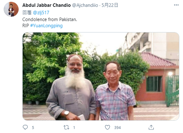This screenshot has height=133, width=183.
Task: Click the bearded man in the photo
Action: coord(71,87)
